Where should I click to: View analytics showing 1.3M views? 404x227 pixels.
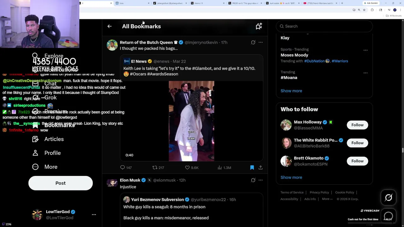pos(224,168)
